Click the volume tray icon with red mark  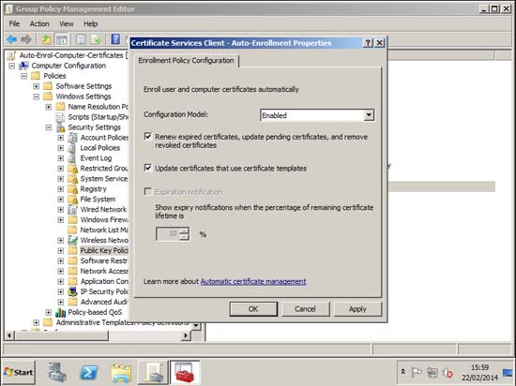[448, 373]
